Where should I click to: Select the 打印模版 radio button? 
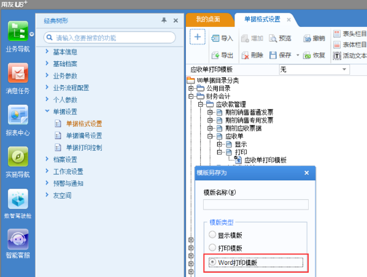pyautogui.click(x=212, y=248)
